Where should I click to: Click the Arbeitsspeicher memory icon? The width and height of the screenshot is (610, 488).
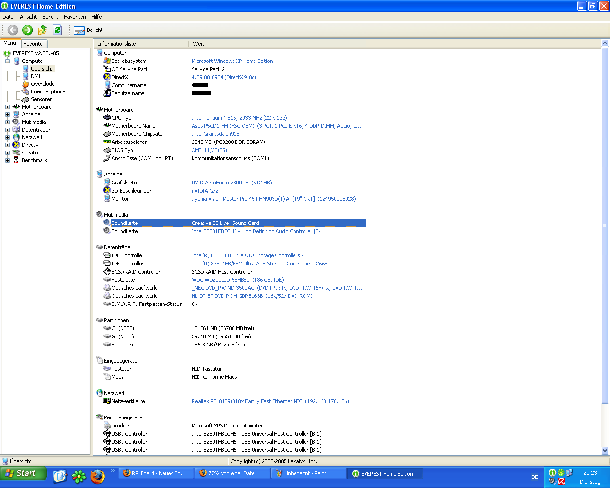click(x=107, y=142)
